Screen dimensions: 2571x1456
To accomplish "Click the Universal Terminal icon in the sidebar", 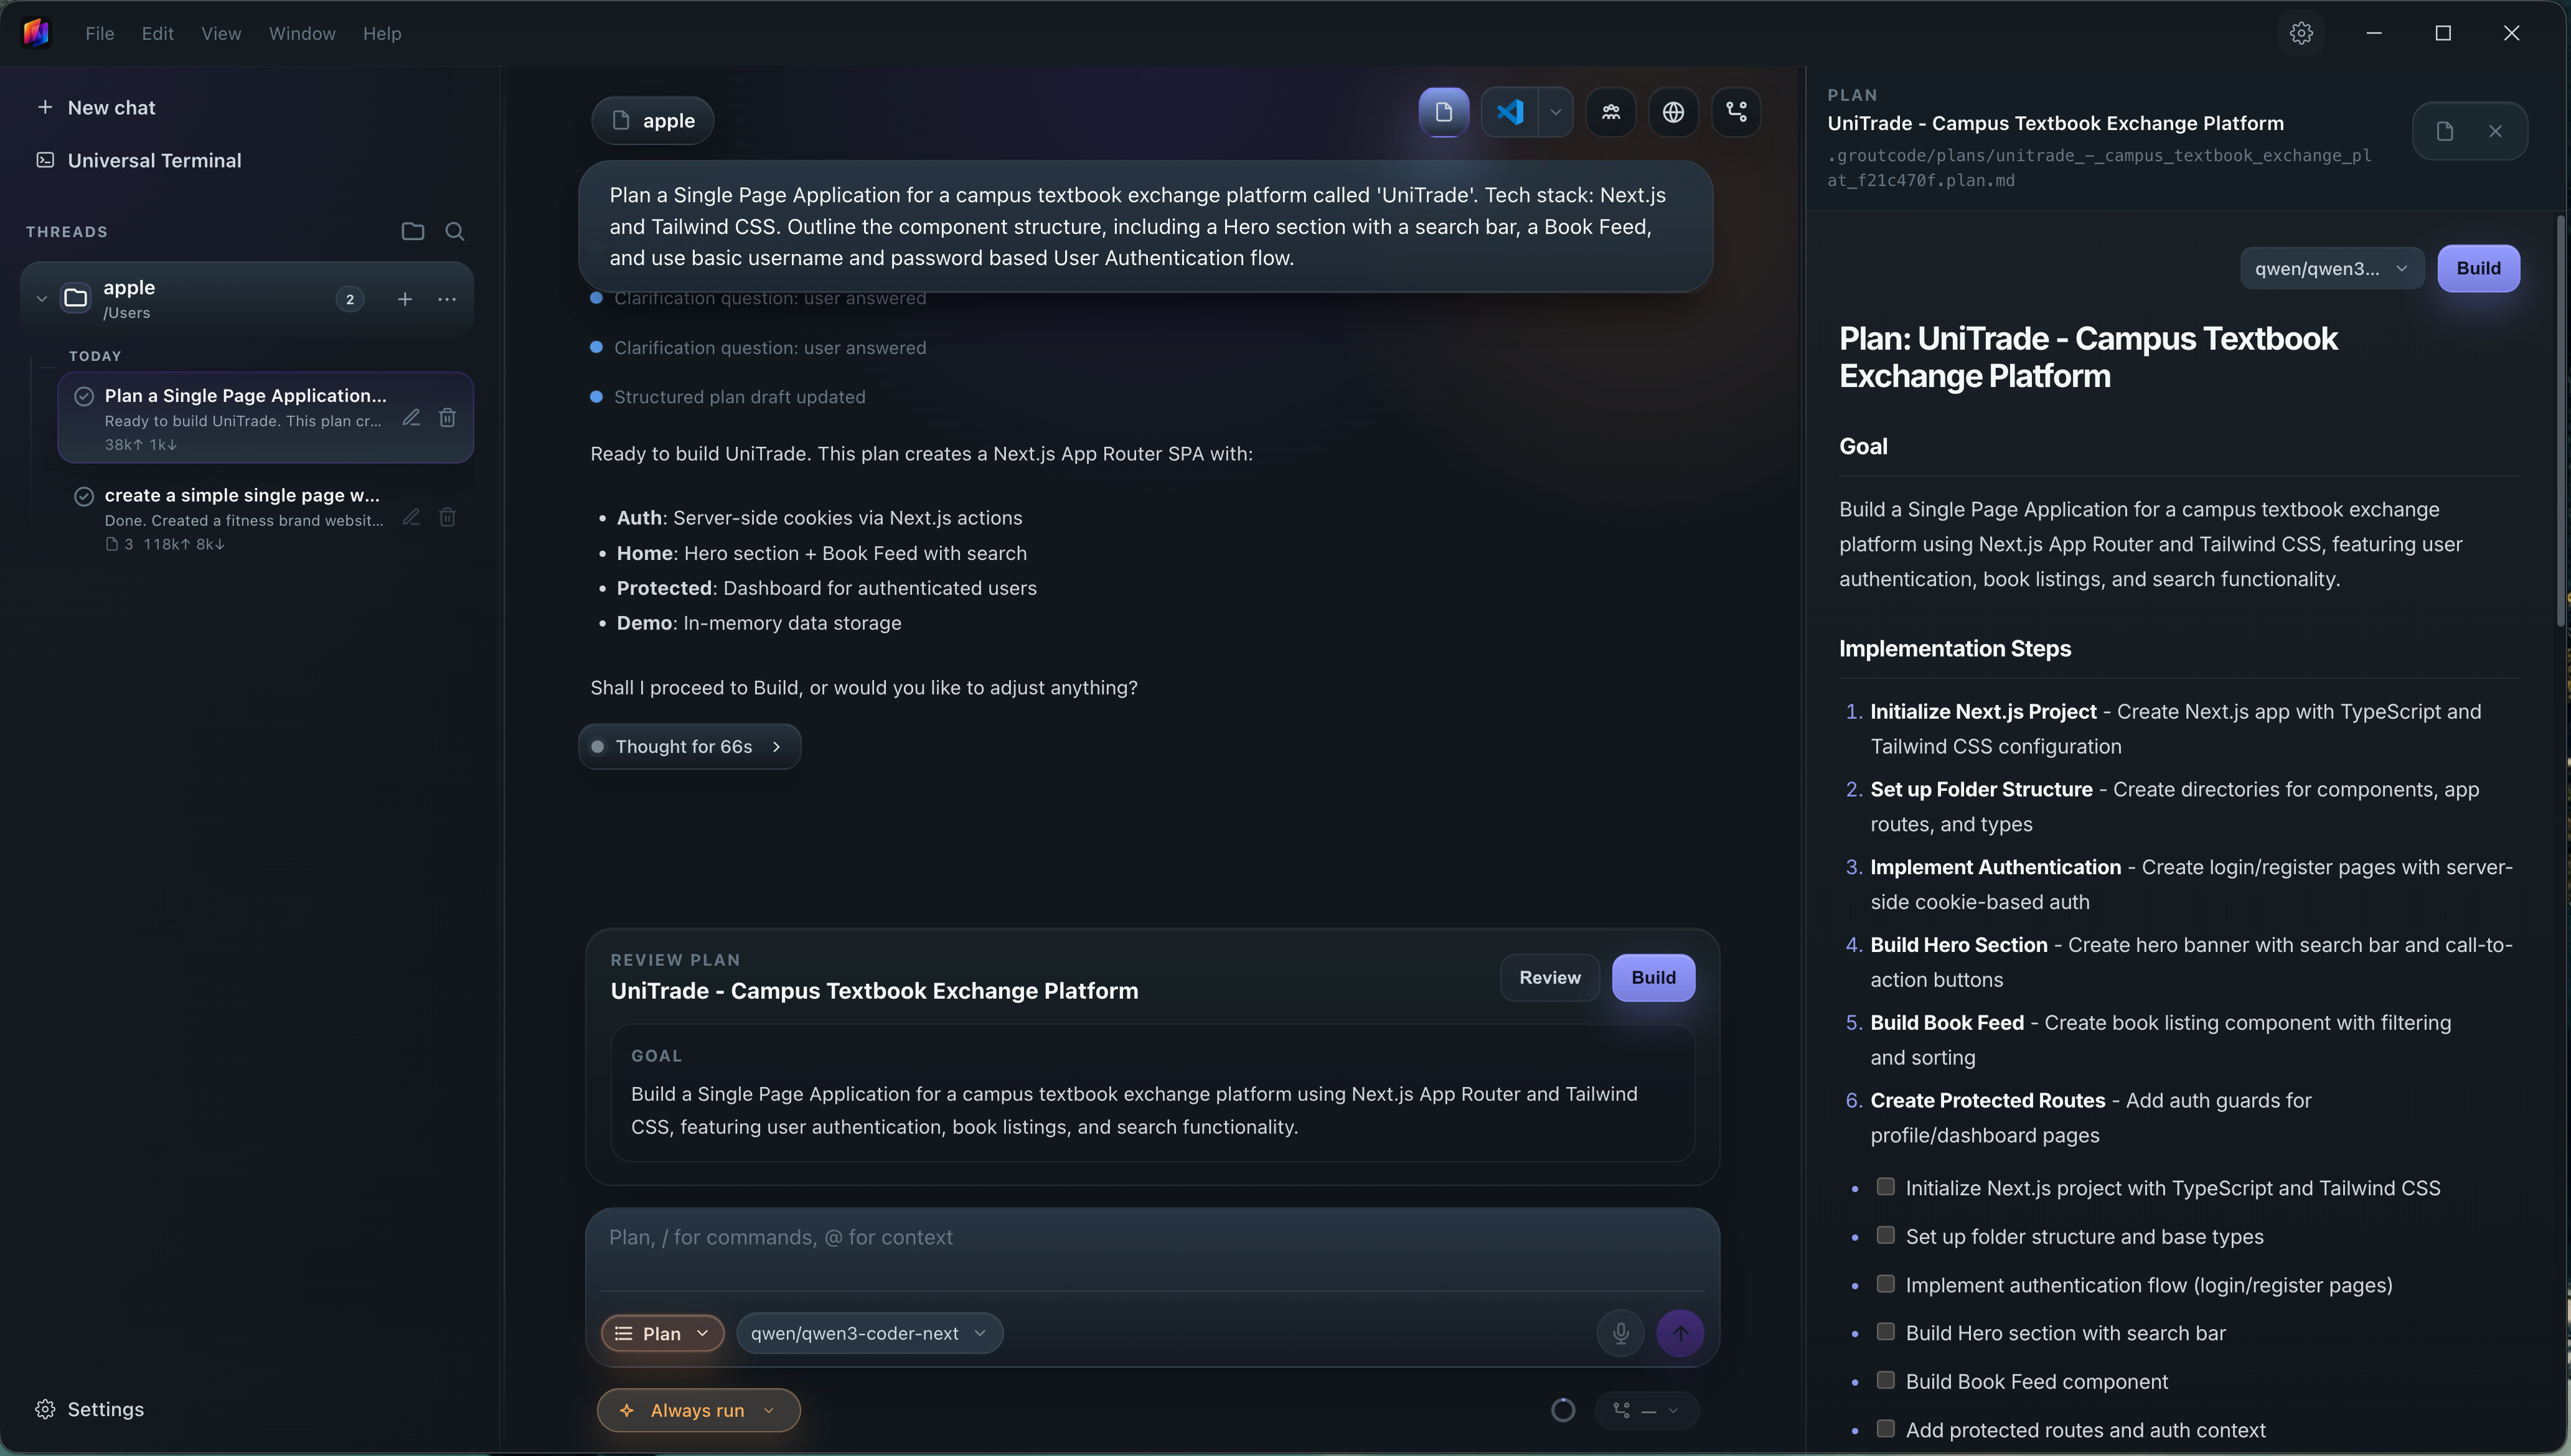I will [x=45, y=160].
